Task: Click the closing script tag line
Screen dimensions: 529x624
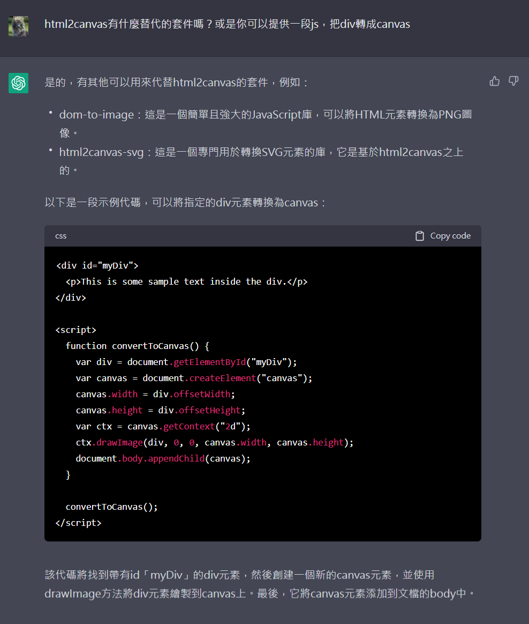Action: tap(79, 523)
